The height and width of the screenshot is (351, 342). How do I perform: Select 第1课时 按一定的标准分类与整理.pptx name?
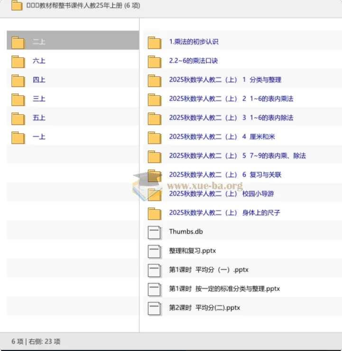click(224, 289)
